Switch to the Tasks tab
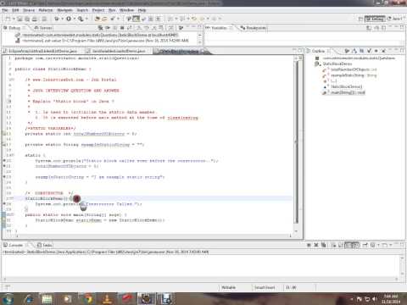Image resolution: width=407 pixels, height=305 pixels. [45, 245]
